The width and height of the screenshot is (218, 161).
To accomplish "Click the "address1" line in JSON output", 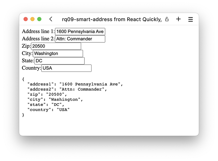I will [75, 84].
